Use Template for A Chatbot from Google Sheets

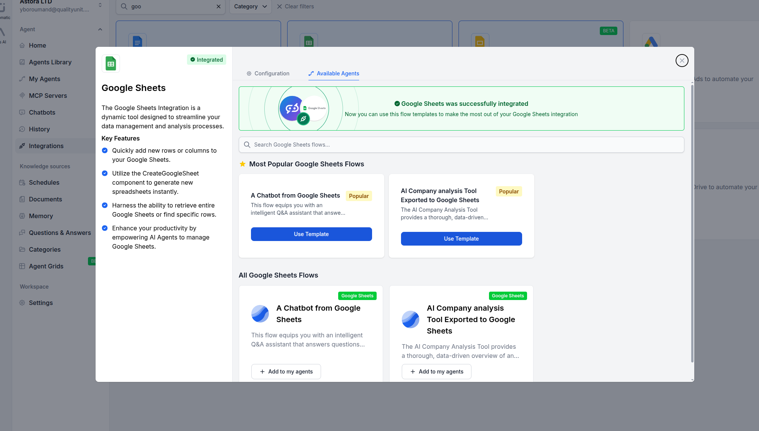pos(311,234)
